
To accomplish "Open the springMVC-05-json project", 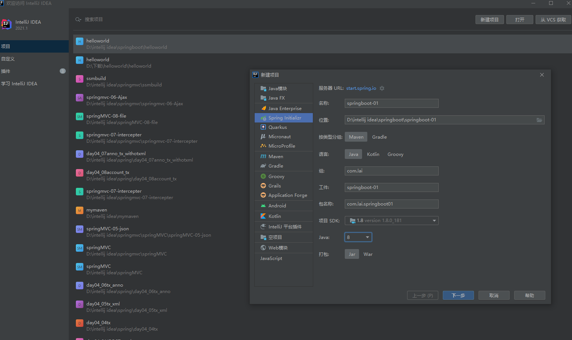I will [161, 232].
